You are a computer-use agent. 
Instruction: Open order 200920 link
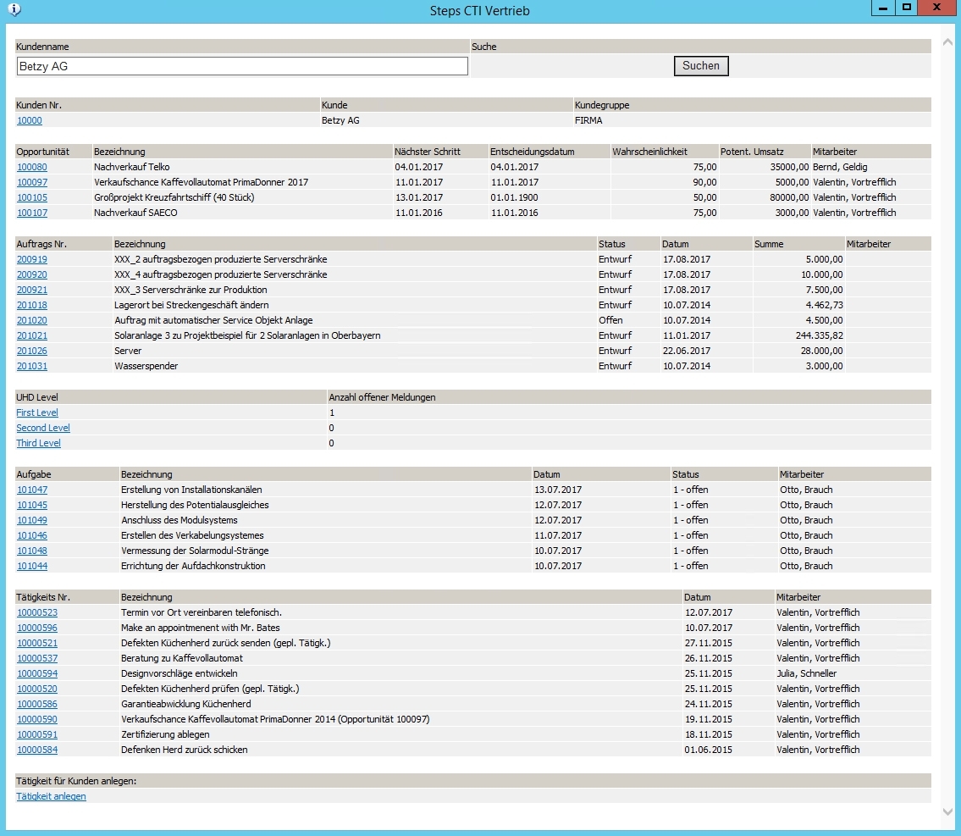pyautogui.click(x=32, y=275)
